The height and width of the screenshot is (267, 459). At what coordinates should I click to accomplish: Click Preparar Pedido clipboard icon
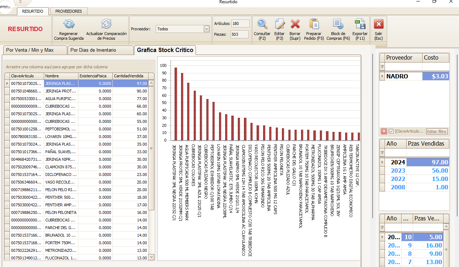pyautogui.click(x=314, y=24)
